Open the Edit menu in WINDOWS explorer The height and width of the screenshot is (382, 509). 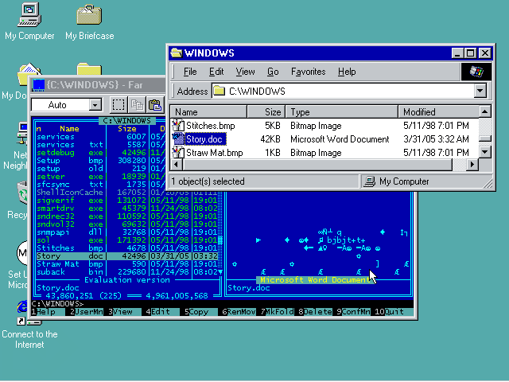(x=216, y=72)
